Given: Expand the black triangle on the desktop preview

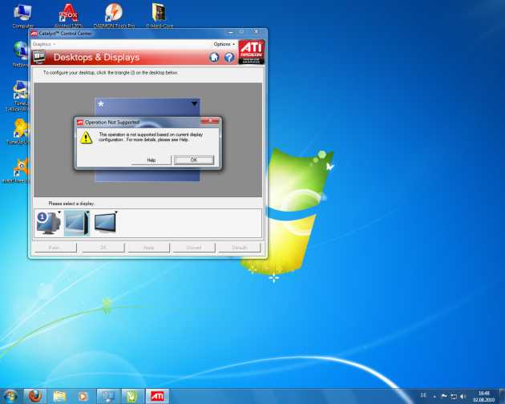Looking at the screenshot, I should coord(194,103).
